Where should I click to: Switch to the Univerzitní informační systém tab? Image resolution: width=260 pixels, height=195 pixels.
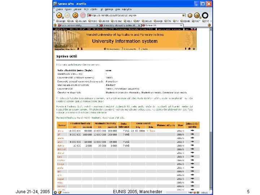point(120,25)
